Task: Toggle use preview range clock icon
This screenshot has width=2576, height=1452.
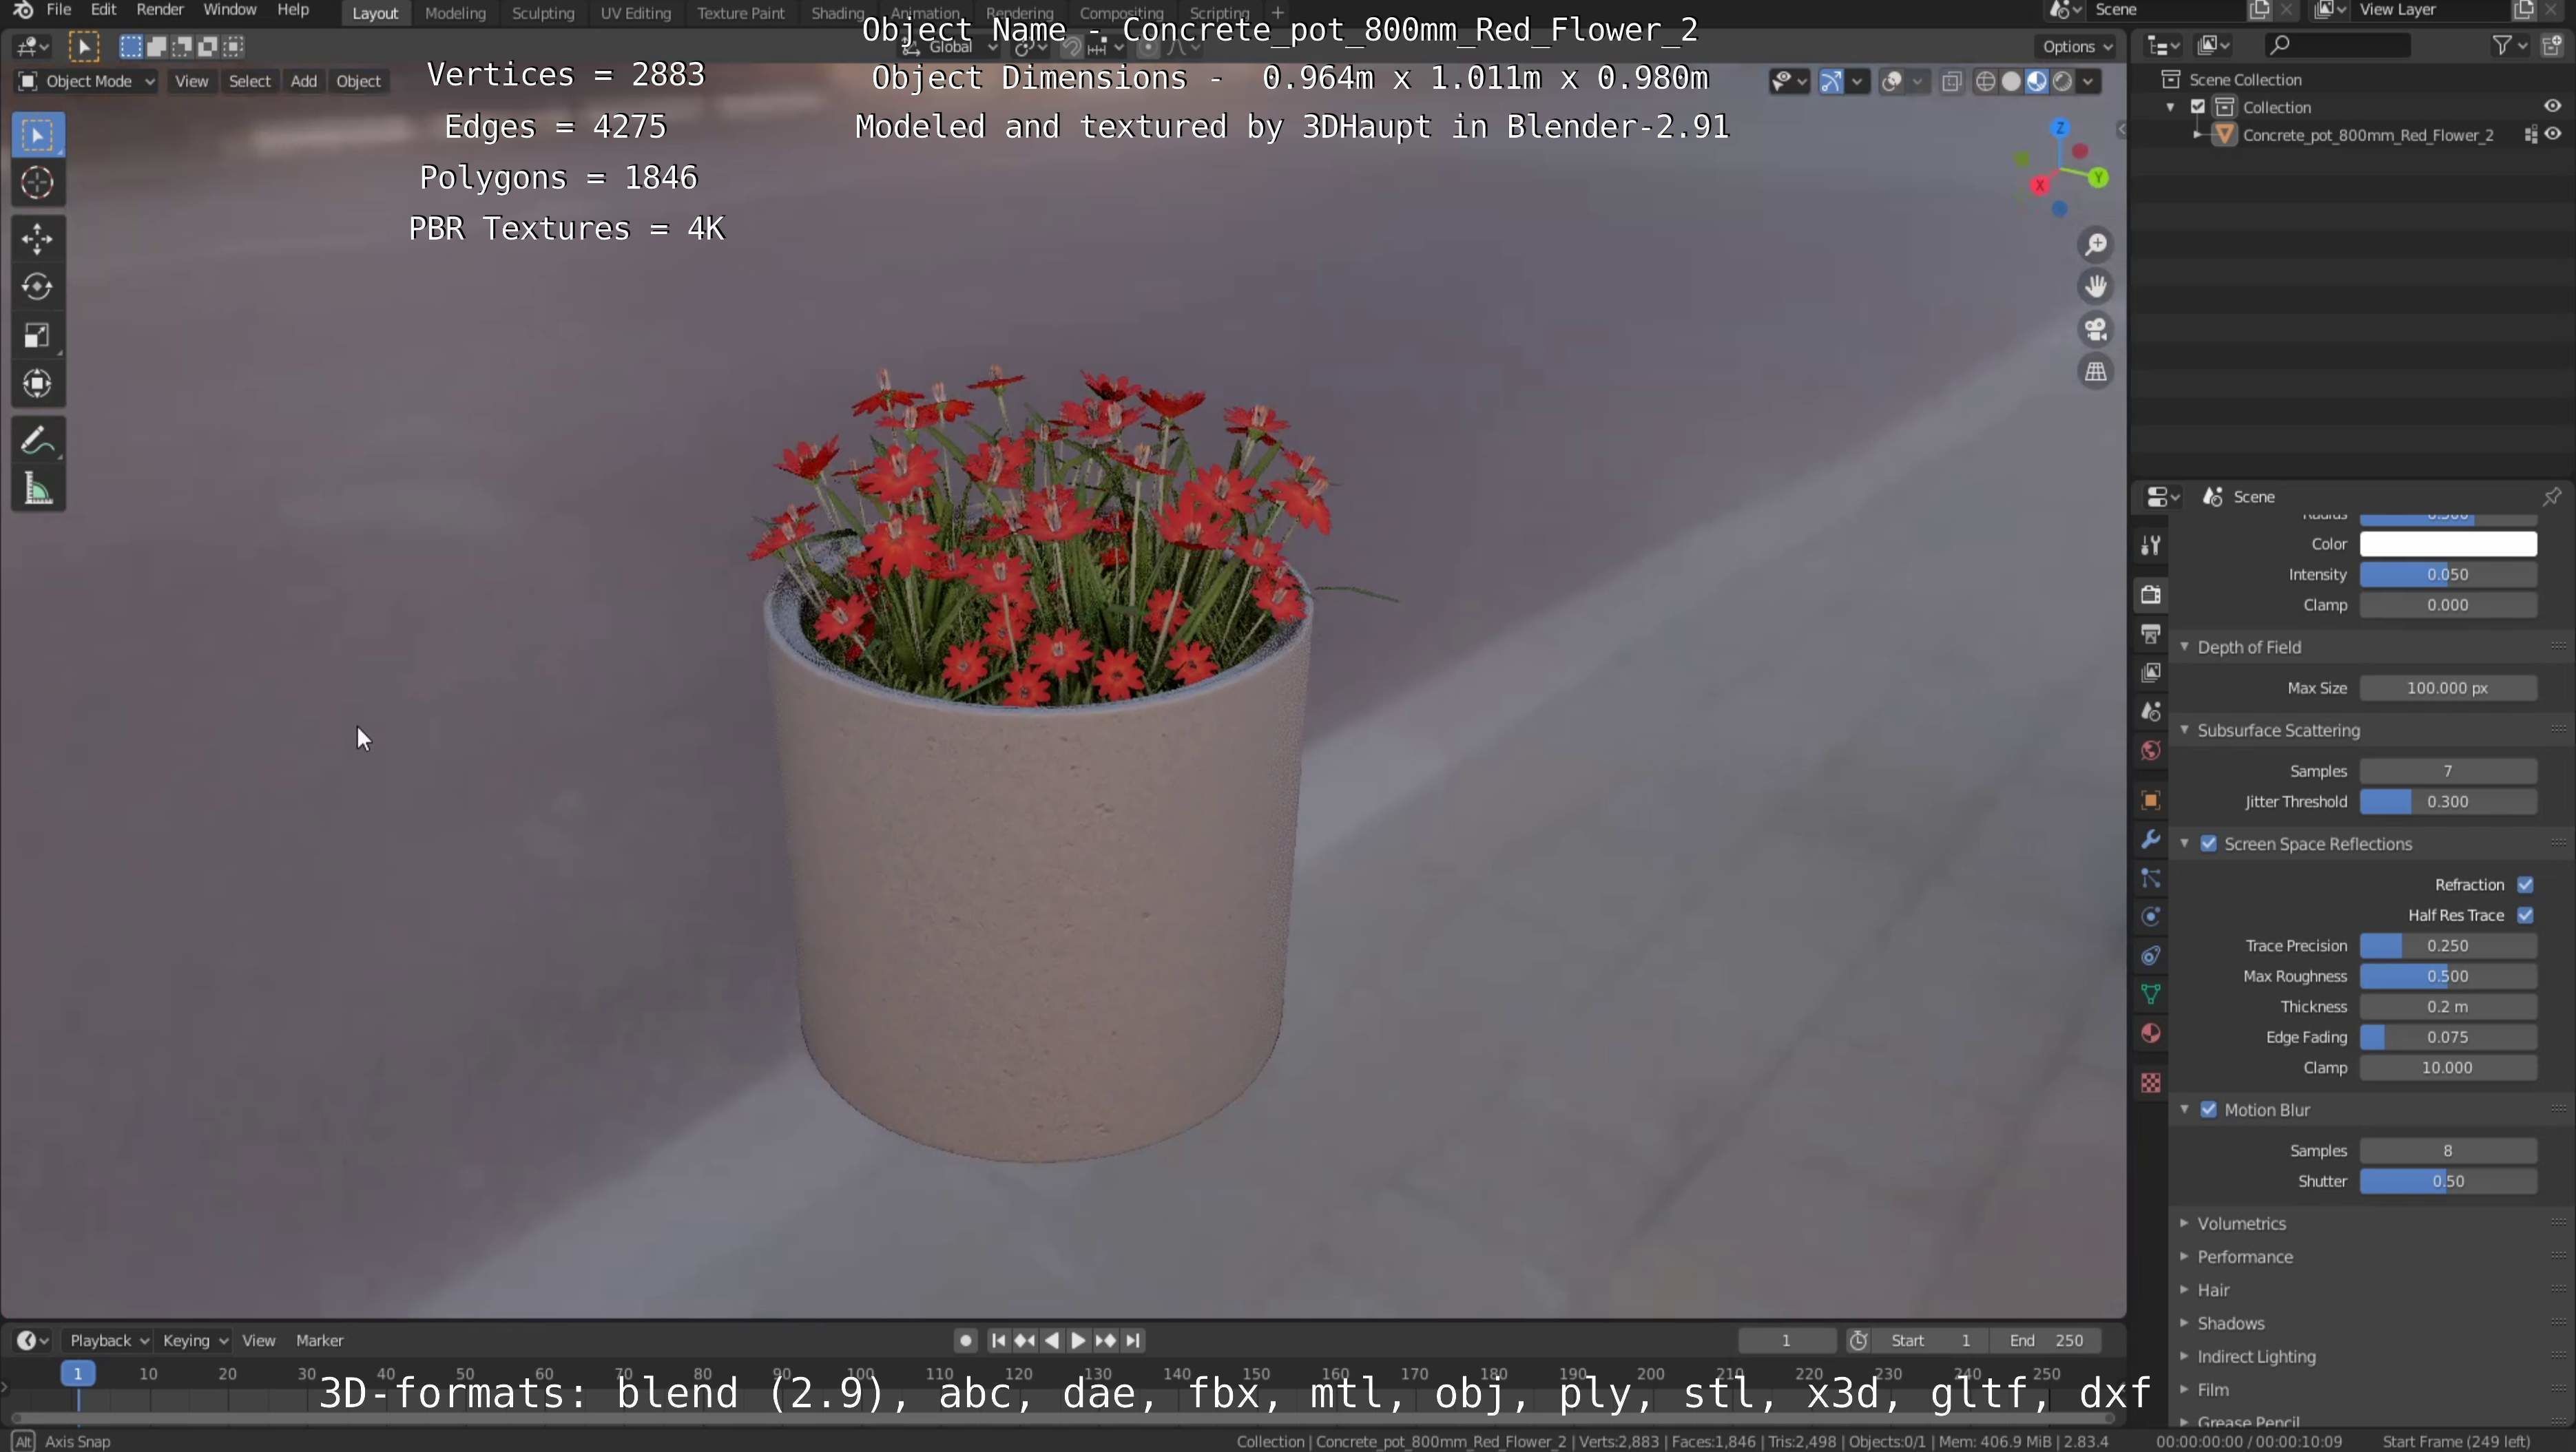Action: [1858, 1341]
